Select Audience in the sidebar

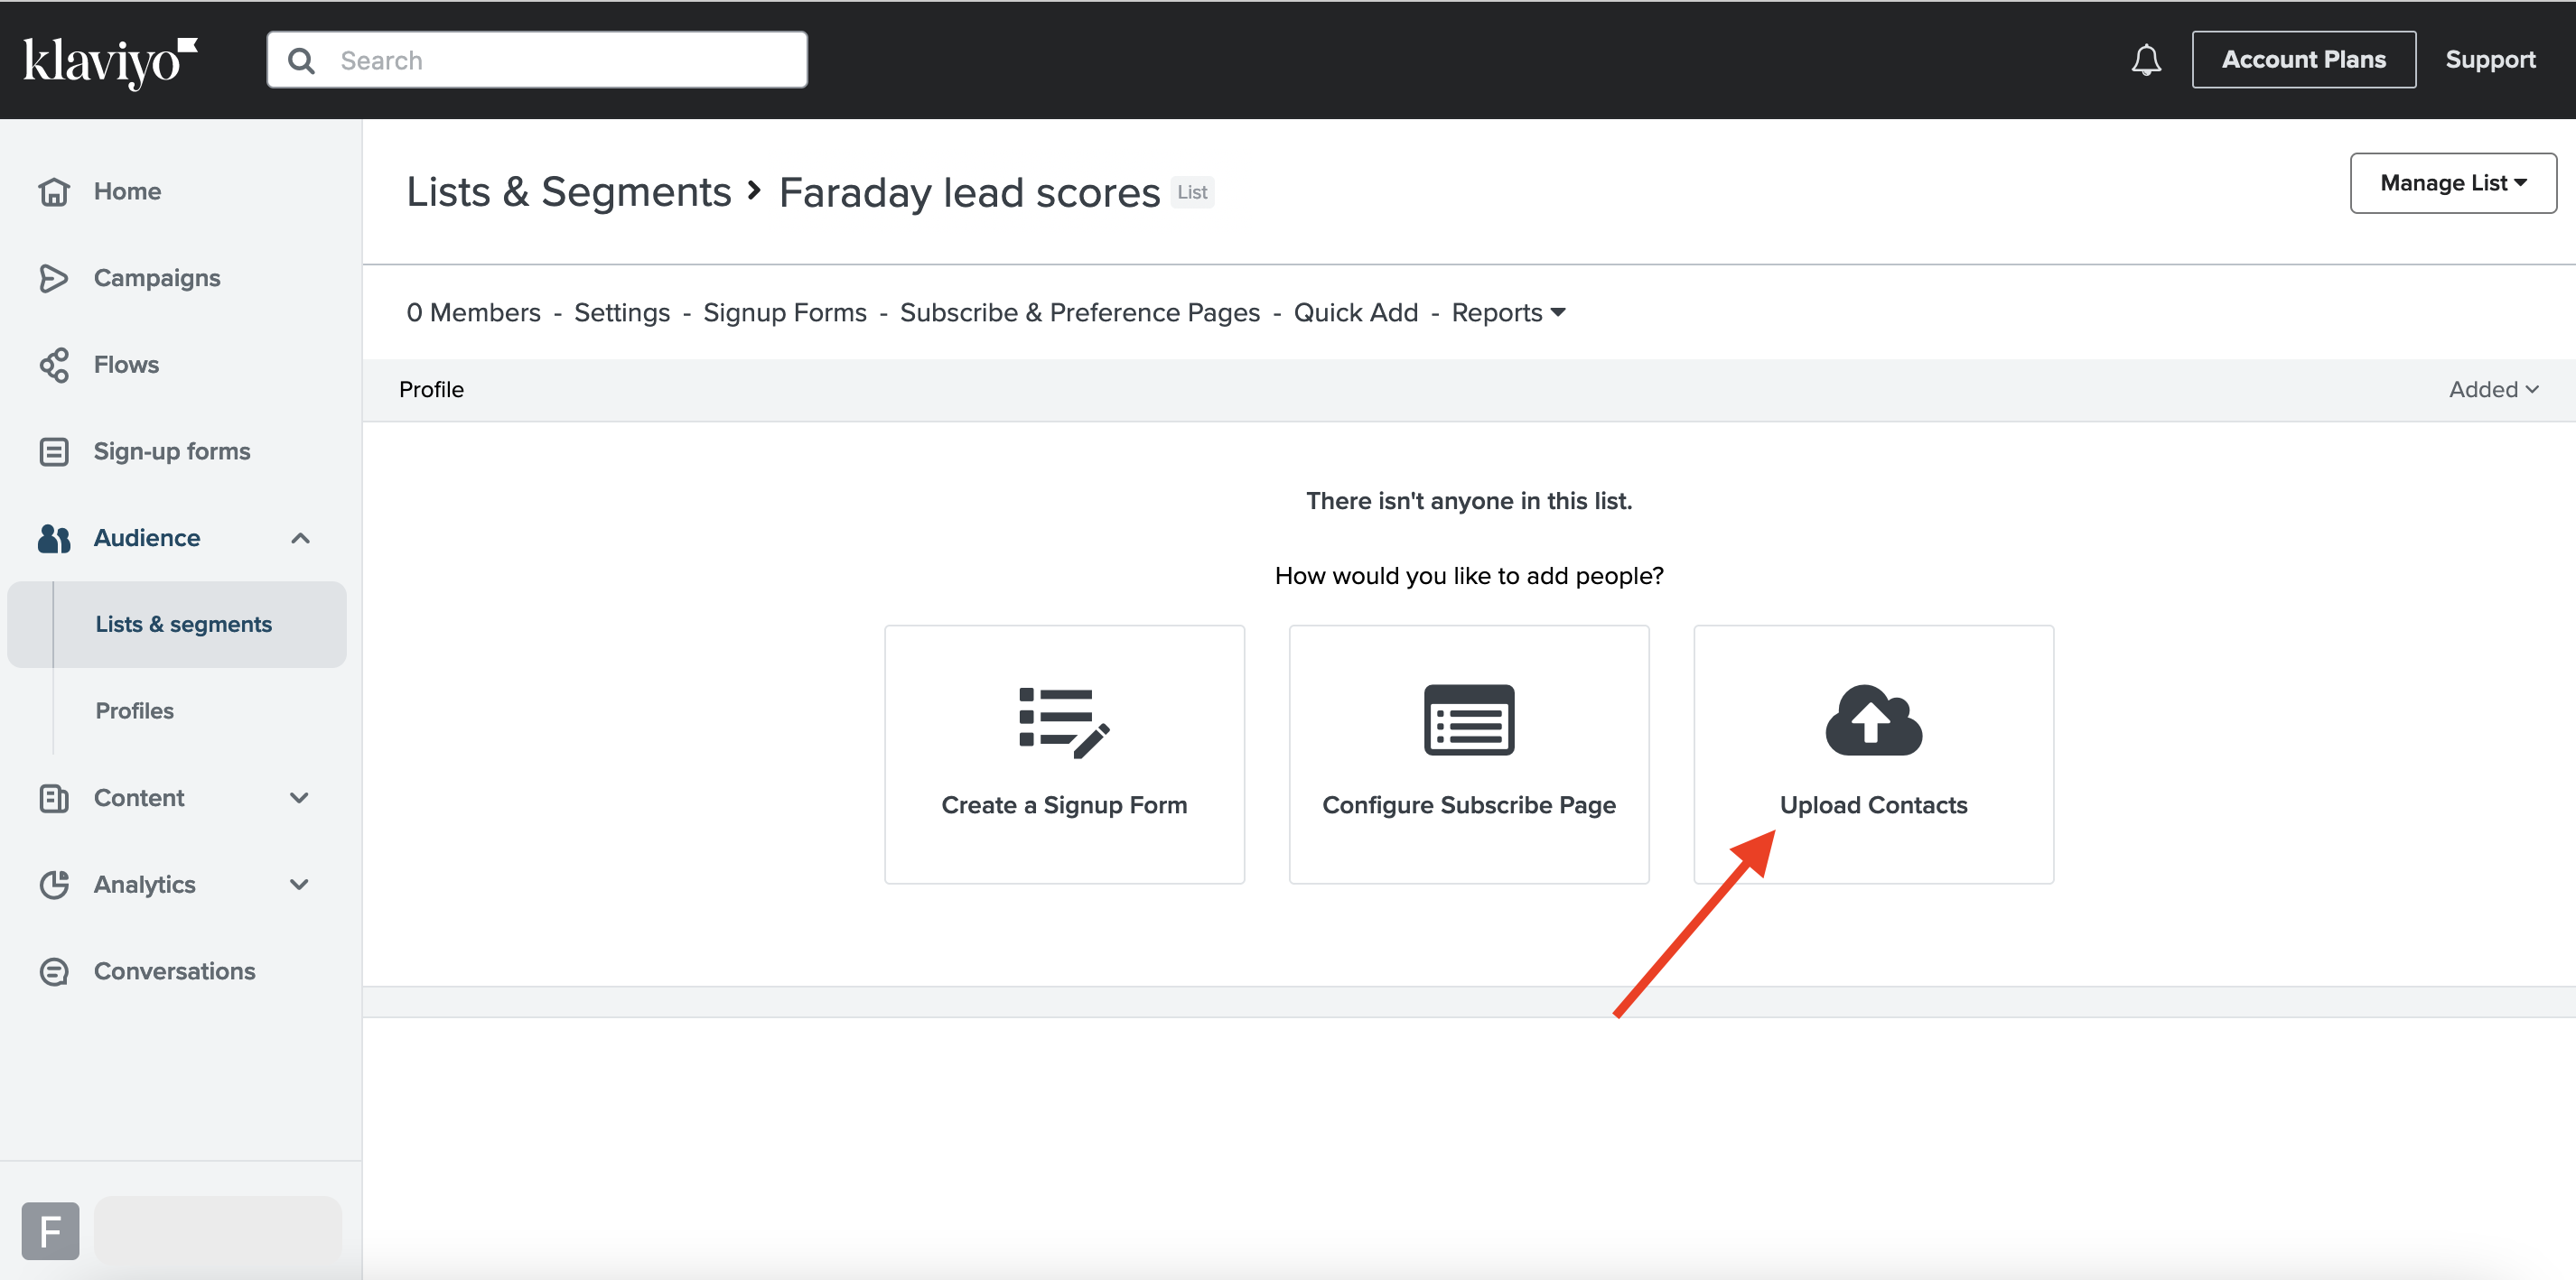point(147,538)
